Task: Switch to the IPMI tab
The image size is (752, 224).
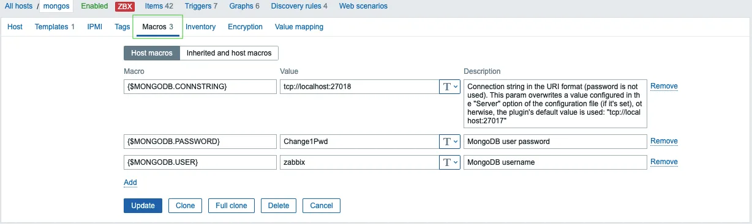Action: click(x=95, y=27)
